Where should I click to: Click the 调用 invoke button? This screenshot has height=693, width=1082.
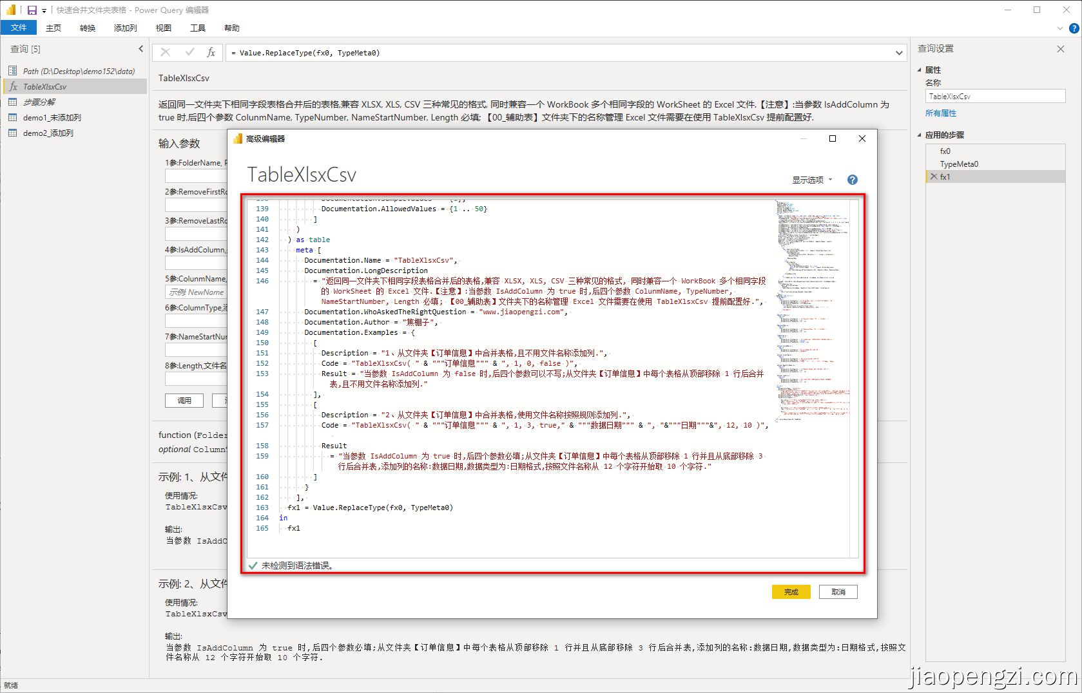click(184, 401)
